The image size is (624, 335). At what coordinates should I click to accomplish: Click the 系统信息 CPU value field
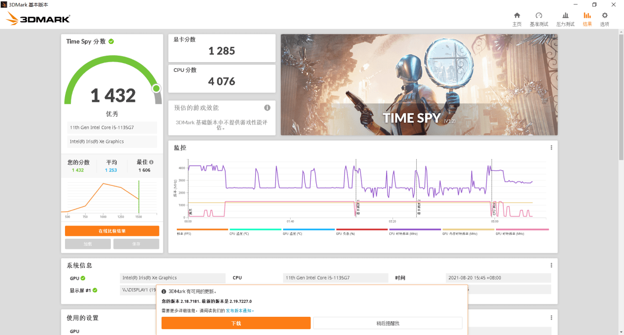pyautogui.click(x=335, y=278)
